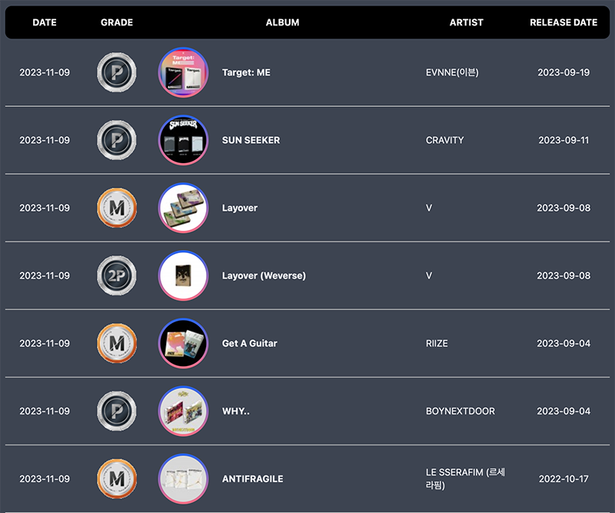Screen dimensions: 615x513
Task: Click the RELEASE DATE column header
Action: coord(563,22)
